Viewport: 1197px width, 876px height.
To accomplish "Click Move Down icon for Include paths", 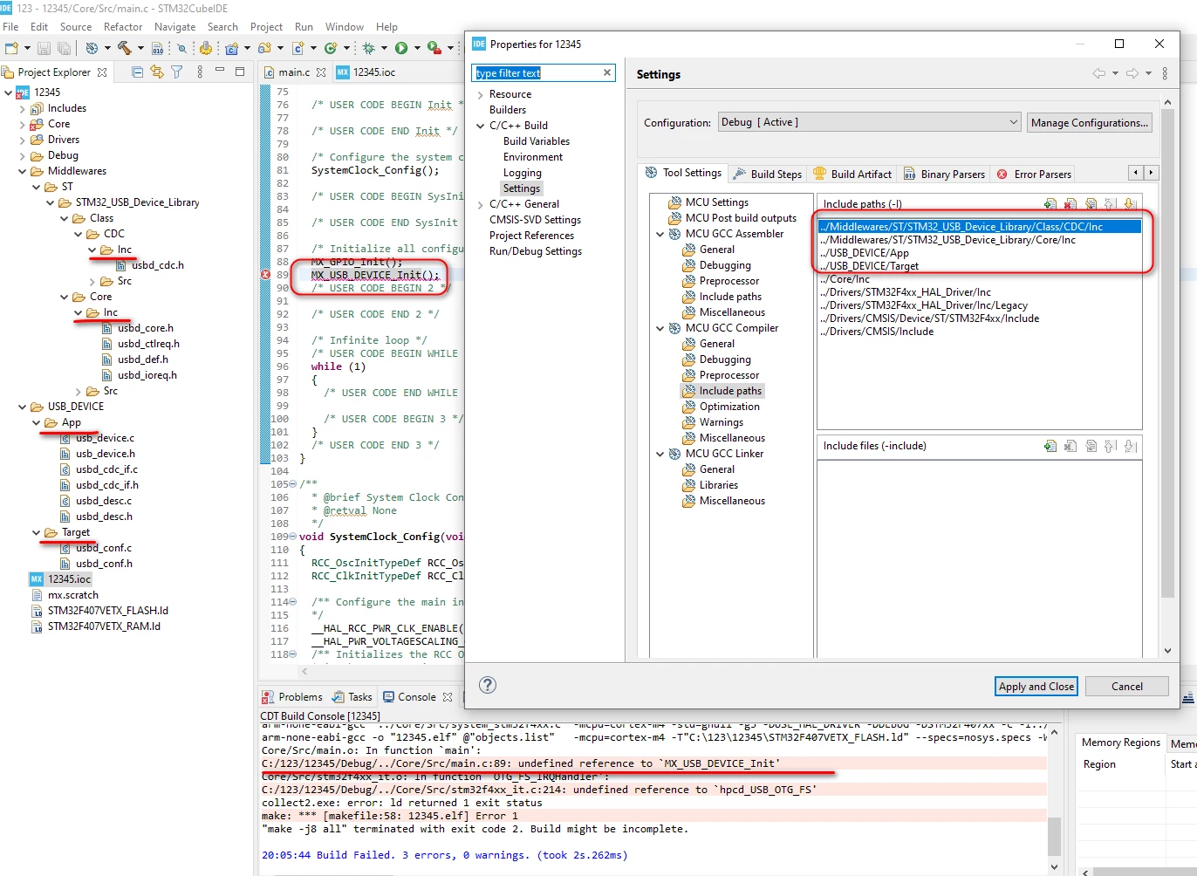I will (x=1130, y=204).
